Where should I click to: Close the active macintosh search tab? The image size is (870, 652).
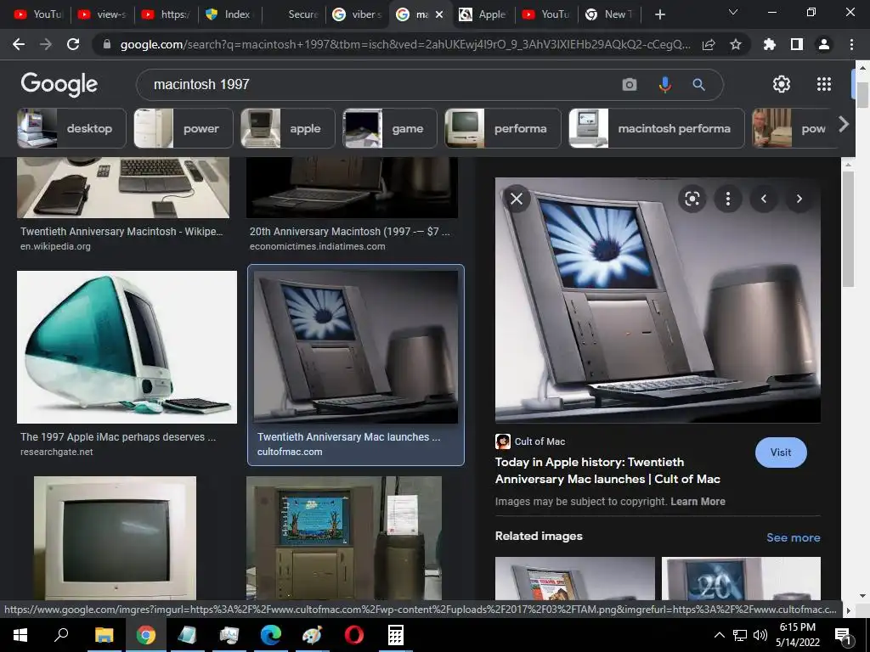click(439, 14)
